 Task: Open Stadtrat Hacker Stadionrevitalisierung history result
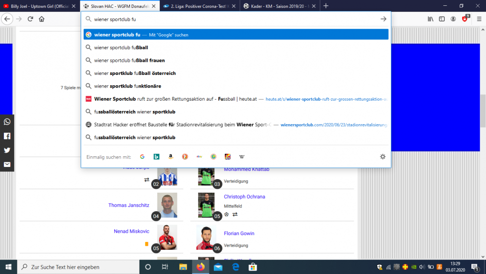pos(236,125)
